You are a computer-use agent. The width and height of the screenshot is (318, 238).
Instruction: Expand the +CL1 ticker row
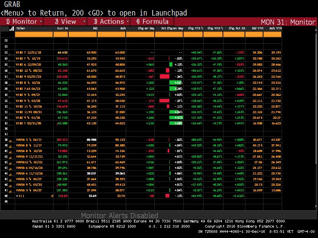pyautogui.click(x=17, y=196)
